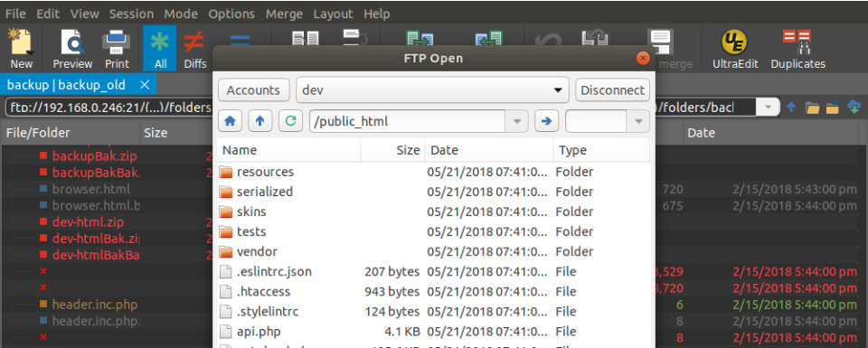Open the Merge menu
The width and height of the screenshot is (868, 348).
click(x=285, y=14)
